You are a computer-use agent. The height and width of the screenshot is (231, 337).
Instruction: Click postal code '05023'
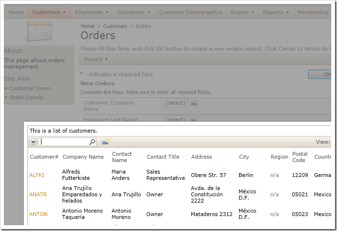[x=300, y=214]
